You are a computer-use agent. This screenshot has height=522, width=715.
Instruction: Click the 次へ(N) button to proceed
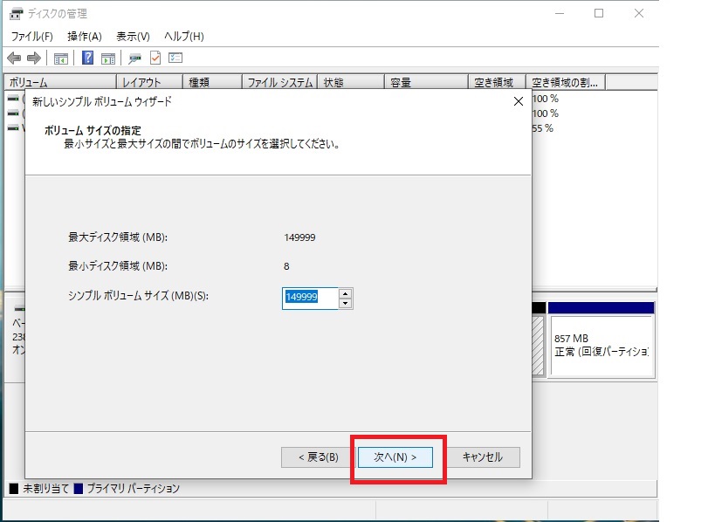[396, 457]
